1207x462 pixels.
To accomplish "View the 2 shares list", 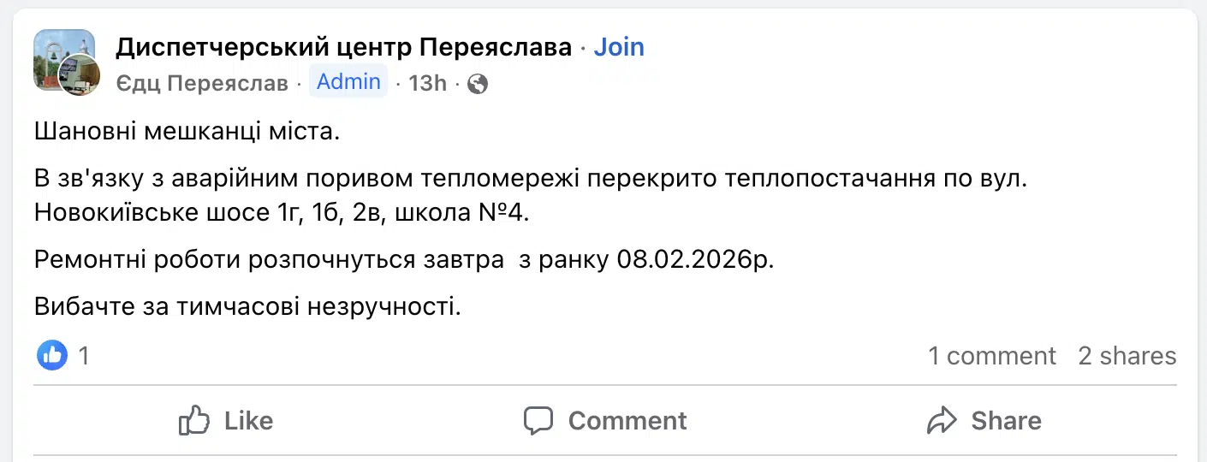I will coord(1127,356).
